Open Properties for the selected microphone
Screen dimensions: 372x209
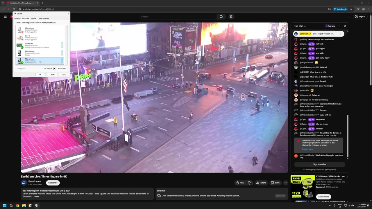point(62,69)
